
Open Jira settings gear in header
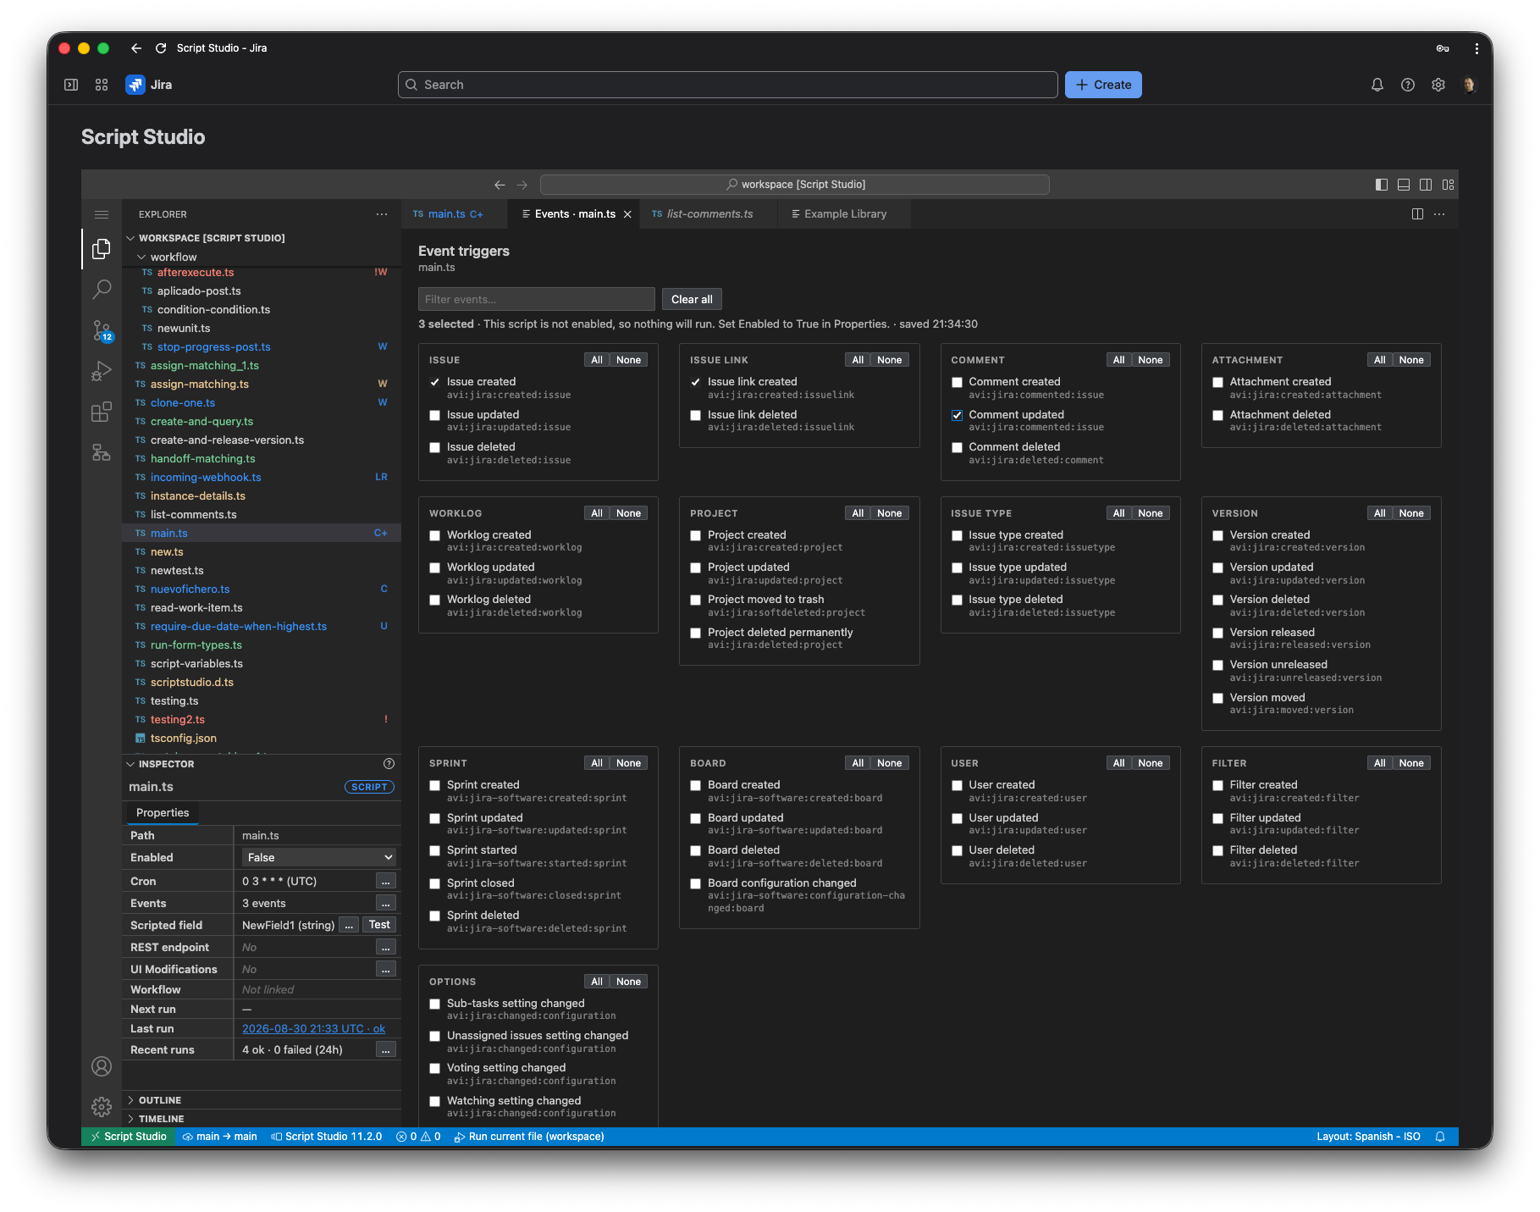[1438, 85]
